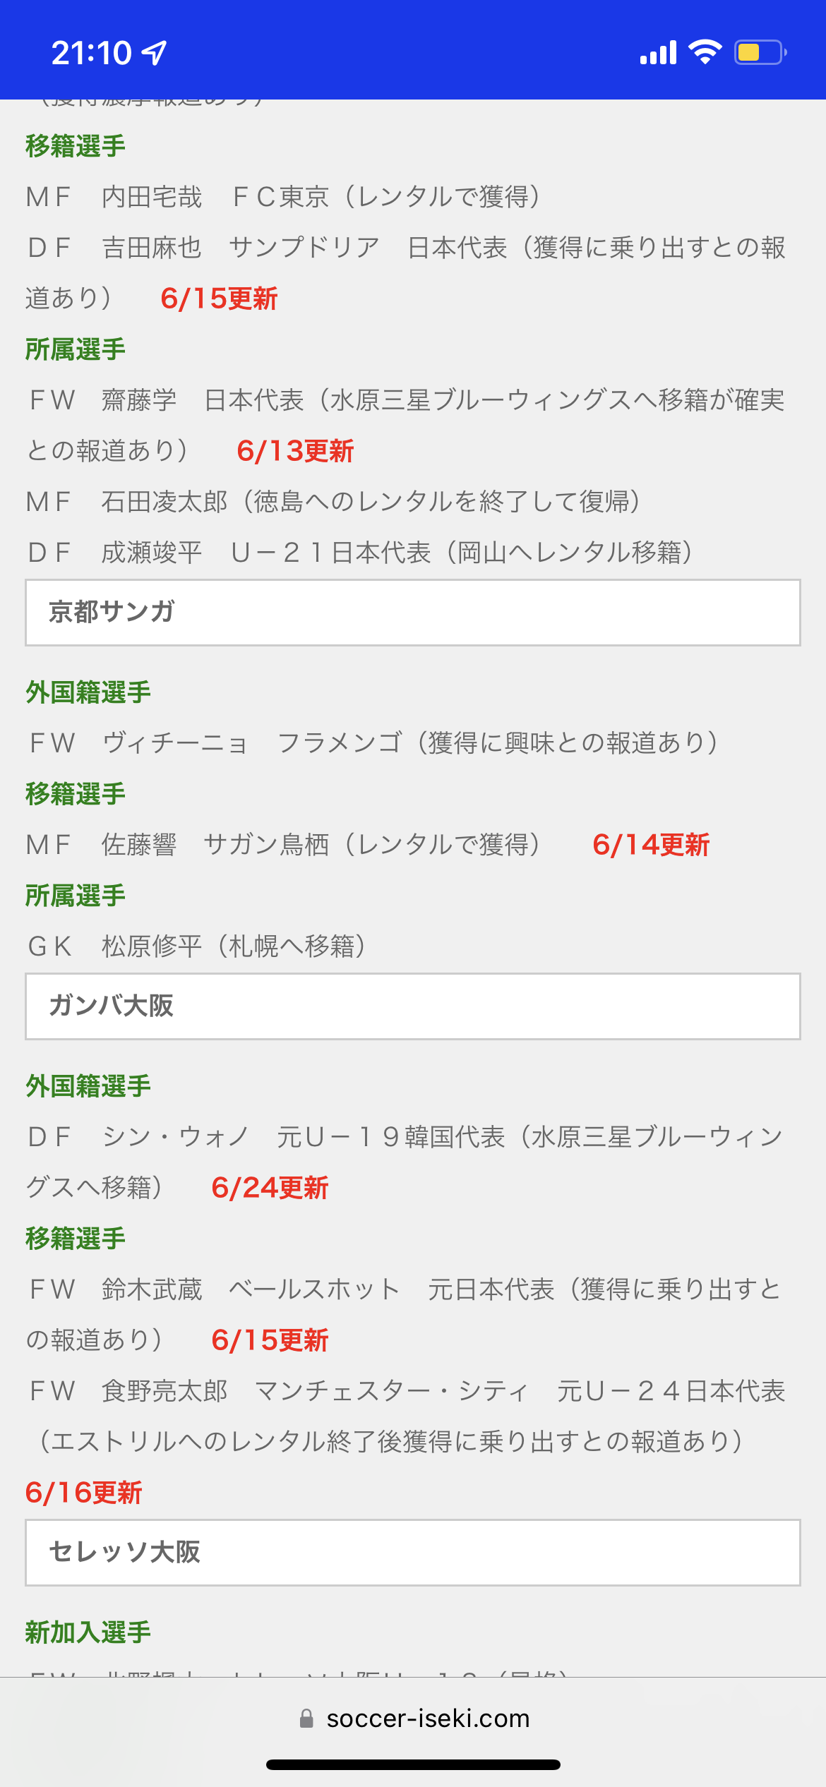Tap the red 6/14更新 label

point(651,845)
